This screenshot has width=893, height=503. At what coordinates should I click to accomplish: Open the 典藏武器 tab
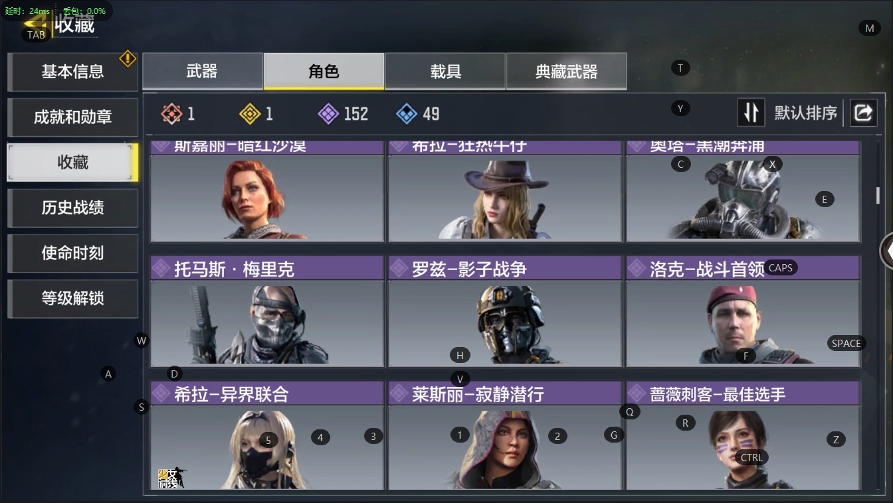[566, 71]
